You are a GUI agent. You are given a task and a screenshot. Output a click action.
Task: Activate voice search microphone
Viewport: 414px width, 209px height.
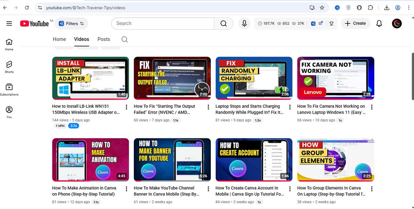pyautogui.click(x=244, y=23)
